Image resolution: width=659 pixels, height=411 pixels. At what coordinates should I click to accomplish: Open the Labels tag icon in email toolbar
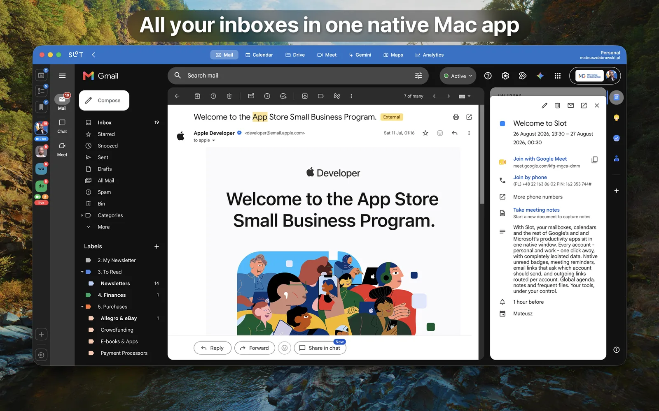(x=321, y=96)
